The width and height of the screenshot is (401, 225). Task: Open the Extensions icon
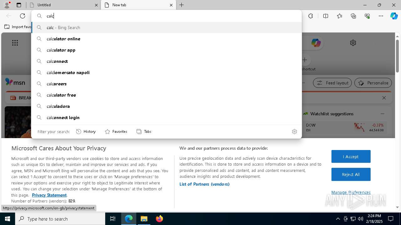310,16
